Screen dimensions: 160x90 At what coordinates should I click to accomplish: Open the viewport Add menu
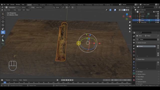[23, 10]
